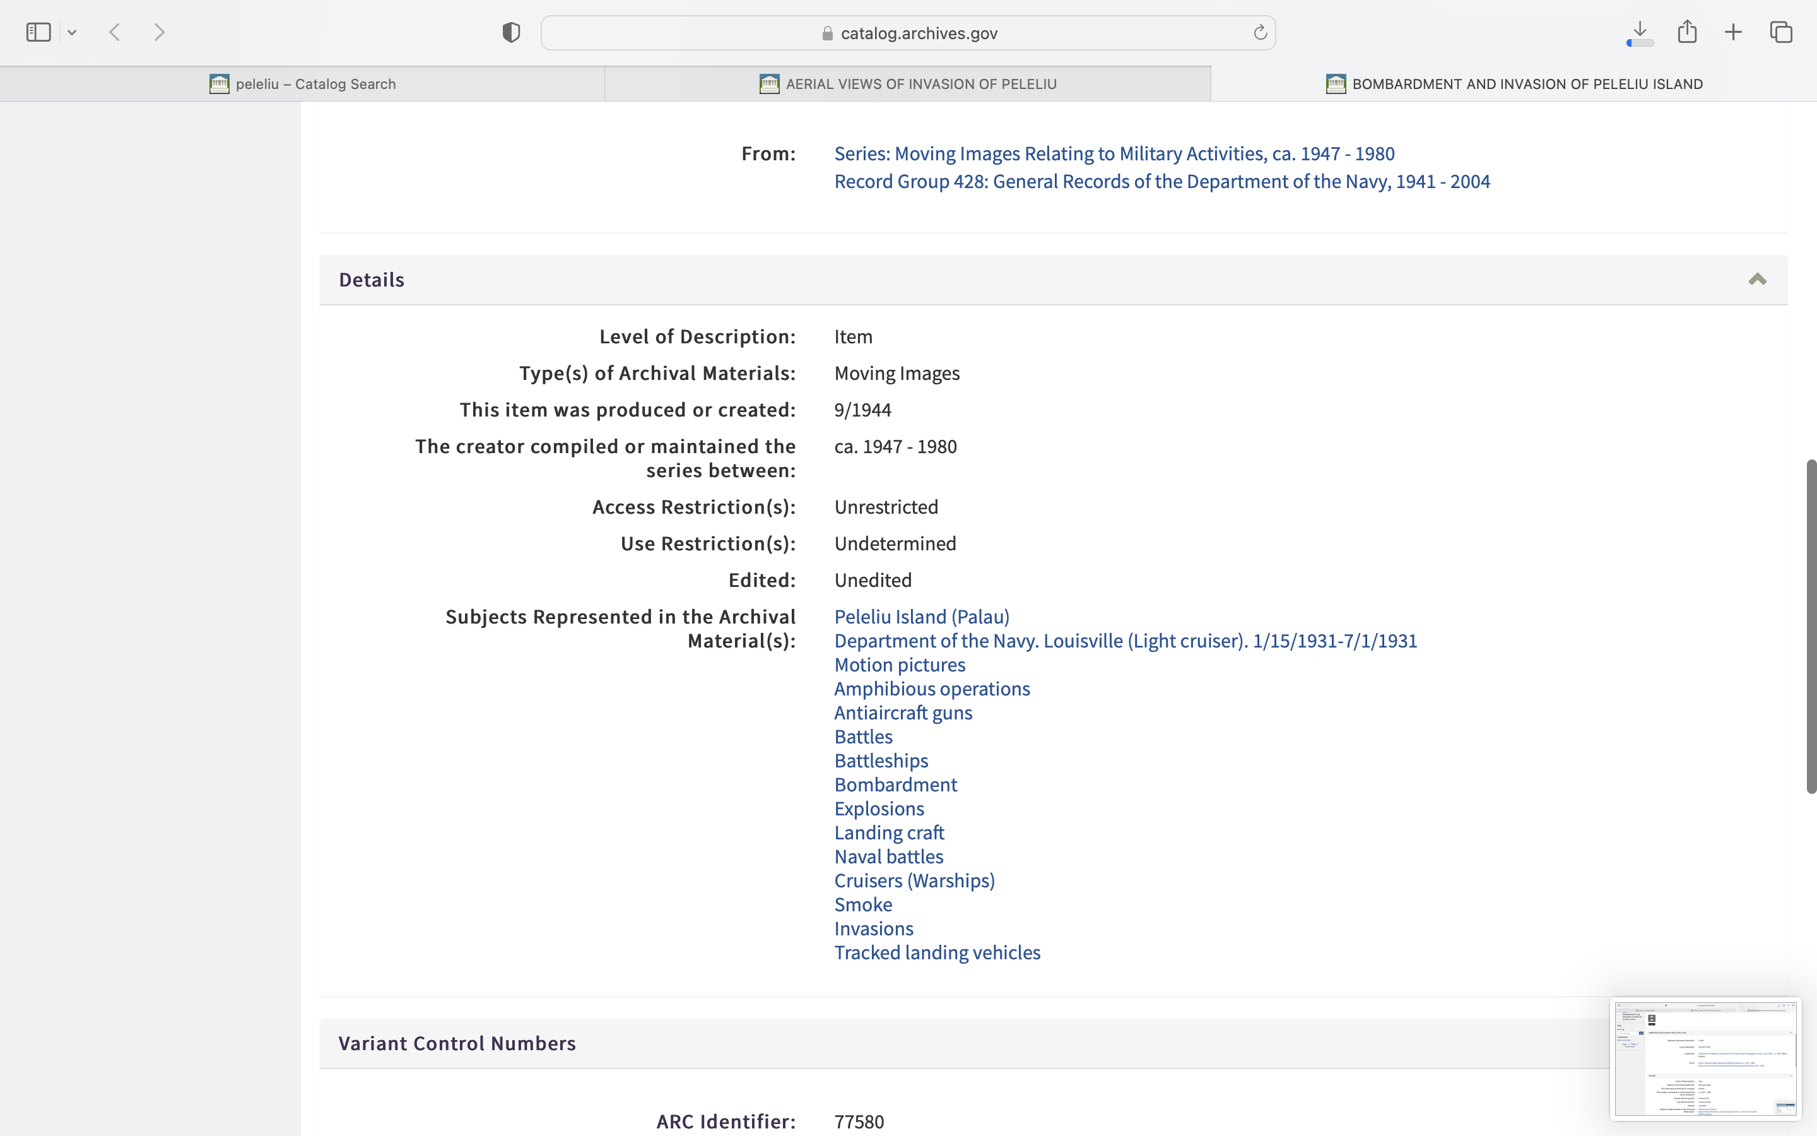Show downloads with the download icon
This screenshot has width=1817, height=1136.
coord(1640,32)
